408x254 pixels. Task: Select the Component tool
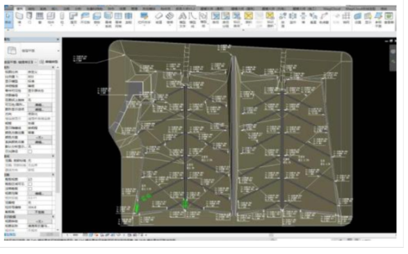[x=51, y=19]
